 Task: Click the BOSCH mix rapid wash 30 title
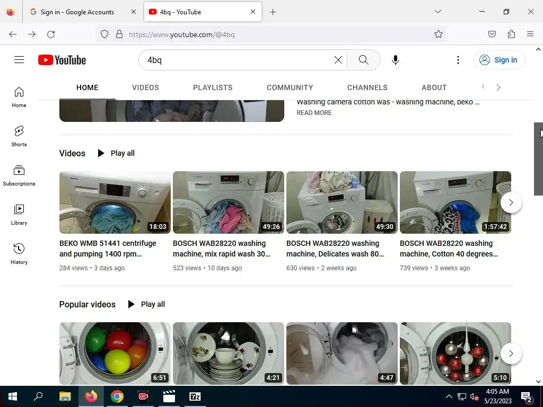tap(222, 249)
